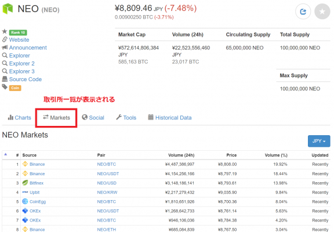334x232 pixels.
Task: Open the Upbit exchange link
Action: click(x=35, y=193)
